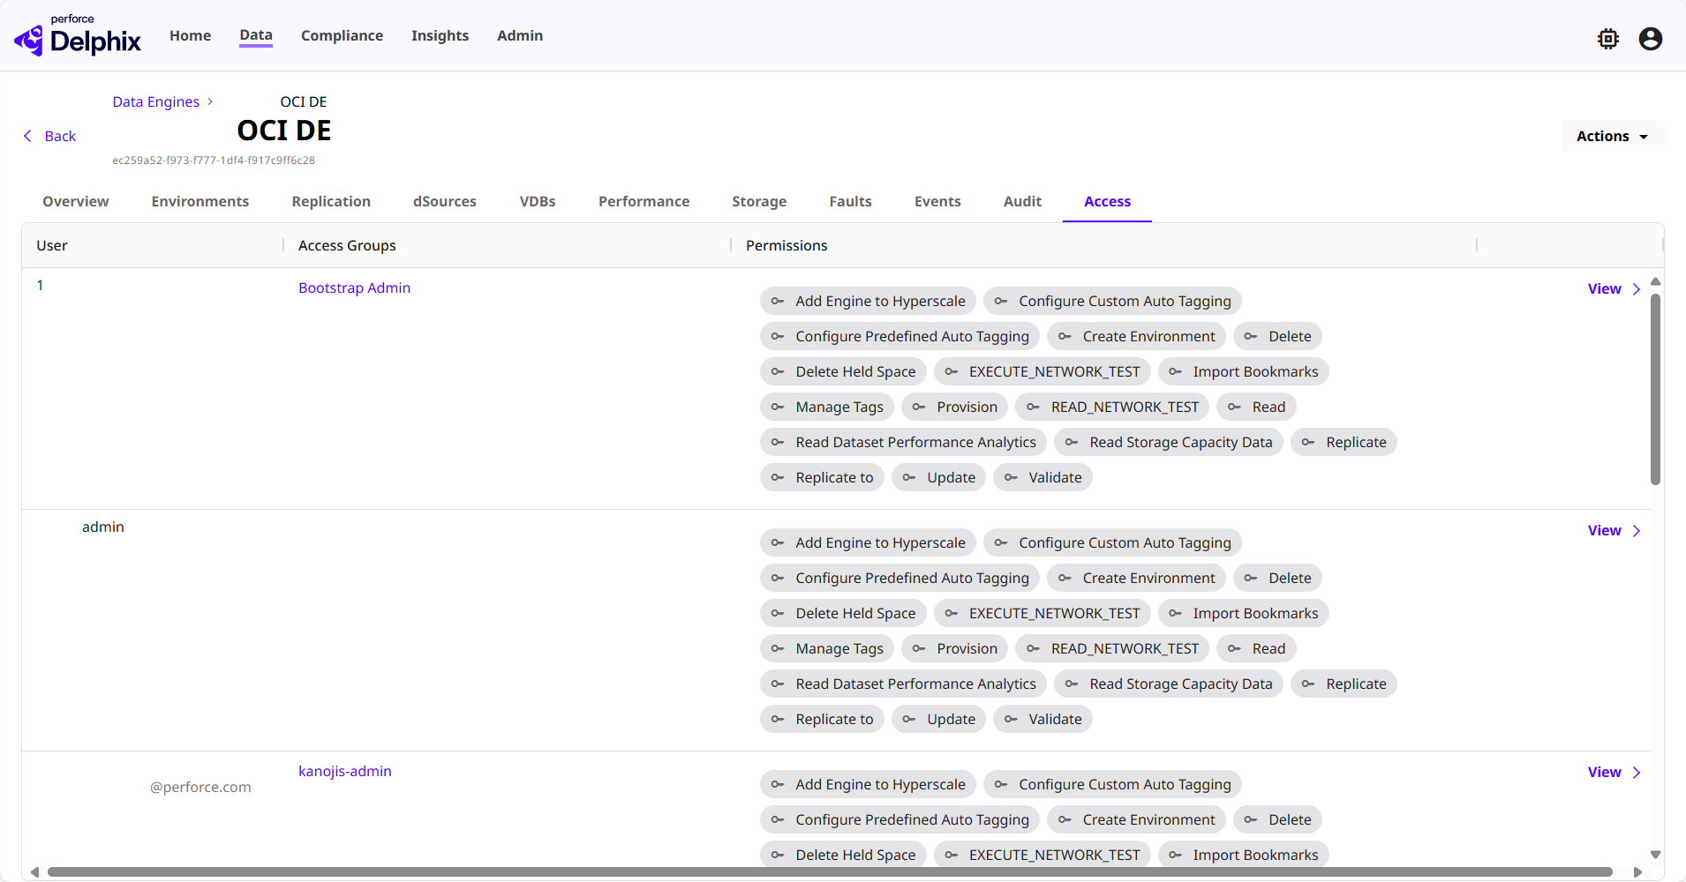Click chevron next to View in kanojis-admin row
Viewport: 1686px width, 882px height.
pos(1637,772)
